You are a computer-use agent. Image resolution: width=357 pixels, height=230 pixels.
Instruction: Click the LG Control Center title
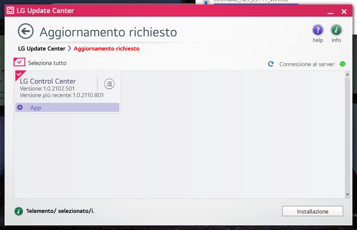[x=48, y=81]
